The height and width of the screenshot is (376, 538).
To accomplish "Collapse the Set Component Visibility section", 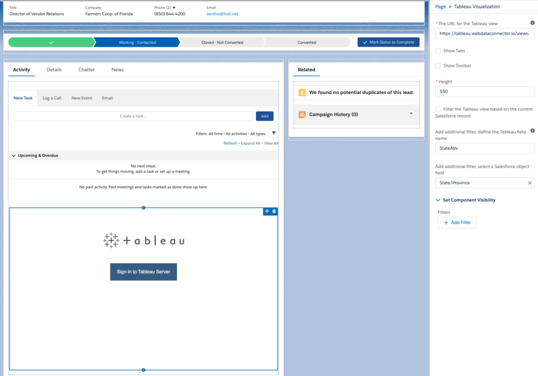I will point(438,200).
